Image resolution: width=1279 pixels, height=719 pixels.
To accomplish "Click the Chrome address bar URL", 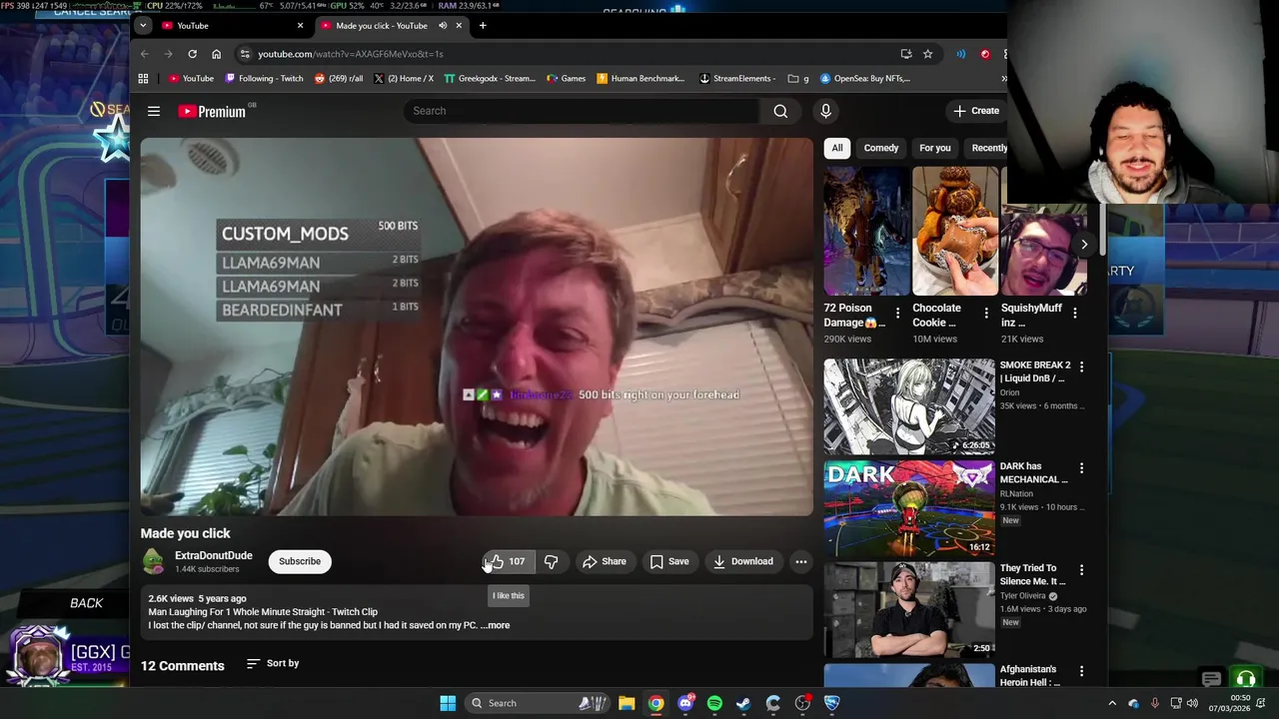I will point(350,54).
